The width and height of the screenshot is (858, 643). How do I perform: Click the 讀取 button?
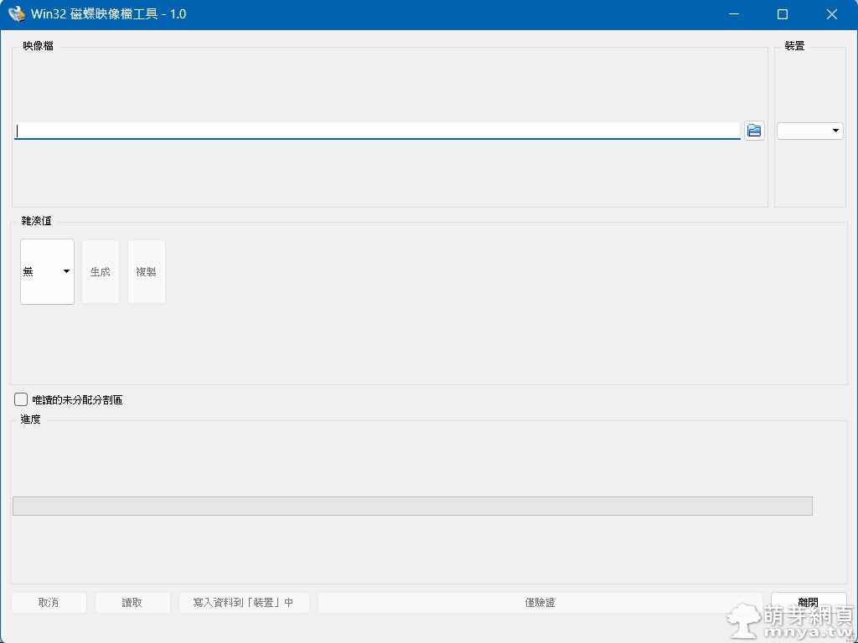coord(132,603)
